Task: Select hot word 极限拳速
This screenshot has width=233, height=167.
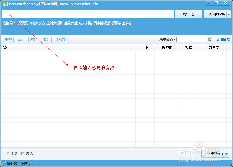Action: pyautogui.click(x=118, y=23)
